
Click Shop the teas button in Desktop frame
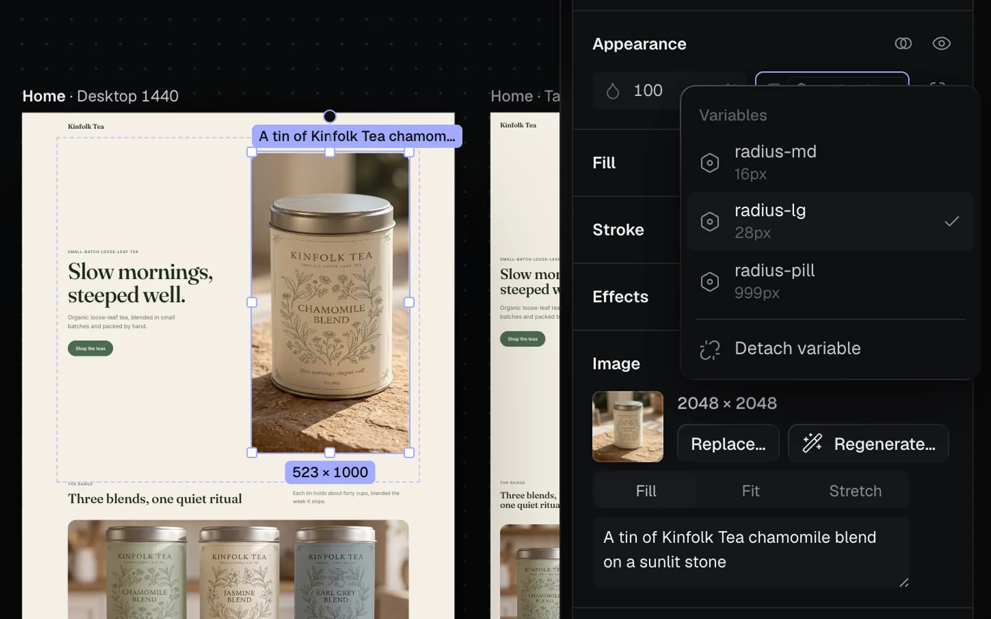pyautogui.click(x=90, y=348)
